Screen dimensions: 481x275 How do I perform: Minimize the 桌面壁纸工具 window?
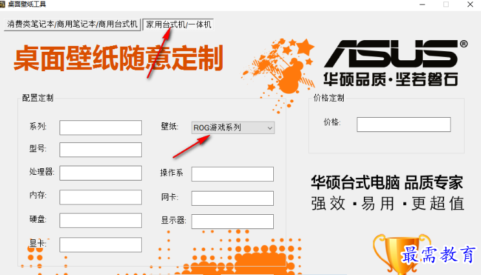pos(422,5)
